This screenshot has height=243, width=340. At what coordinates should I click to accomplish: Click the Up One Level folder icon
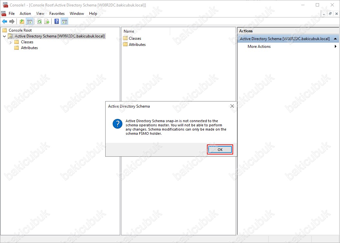pyautogui.click(x=22, y=21)
